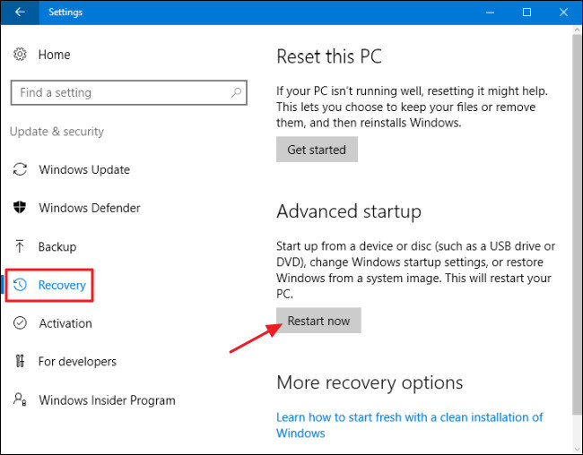Focus the Find a setting search box

pos(128,92)
